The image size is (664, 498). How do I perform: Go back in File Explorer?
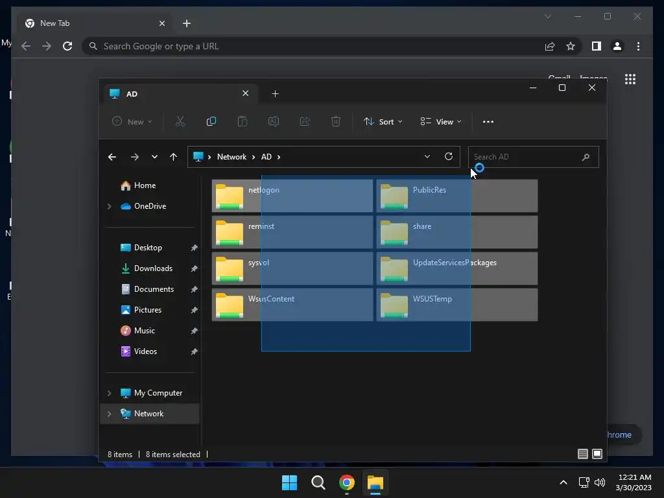coord(112,157)
